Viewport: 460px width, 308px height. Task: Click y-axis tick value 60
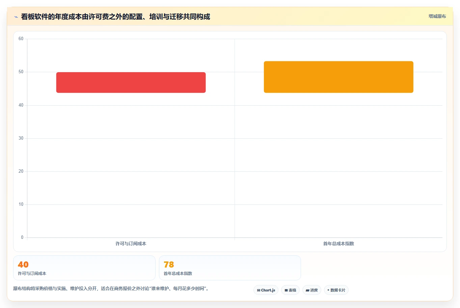(21, 39)
